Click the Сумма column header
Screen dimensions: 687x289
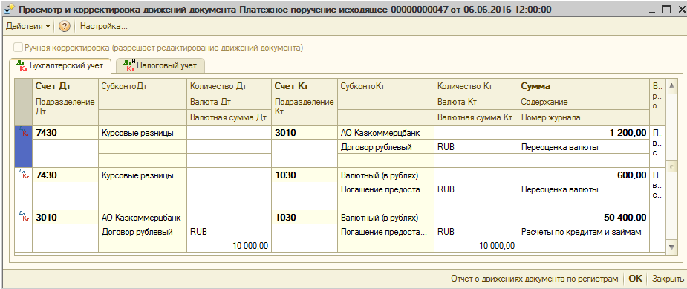584,86
